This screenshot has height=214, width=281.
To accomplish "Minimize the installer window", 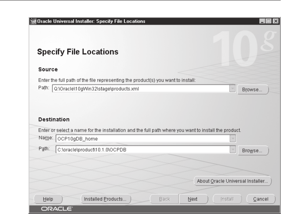I will (262, 21).
